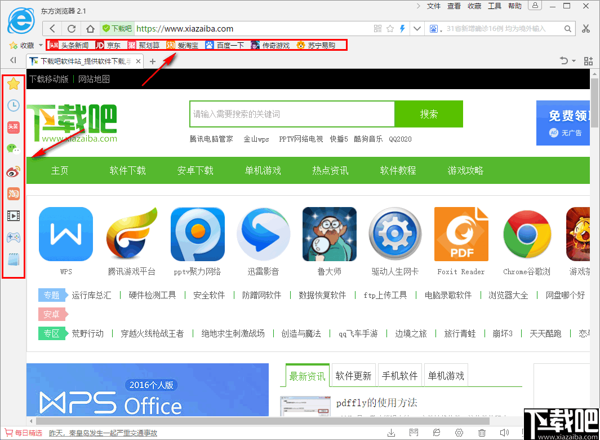Switch to the 软件更新 tab

pyautogui.click(x=353, y=375)
